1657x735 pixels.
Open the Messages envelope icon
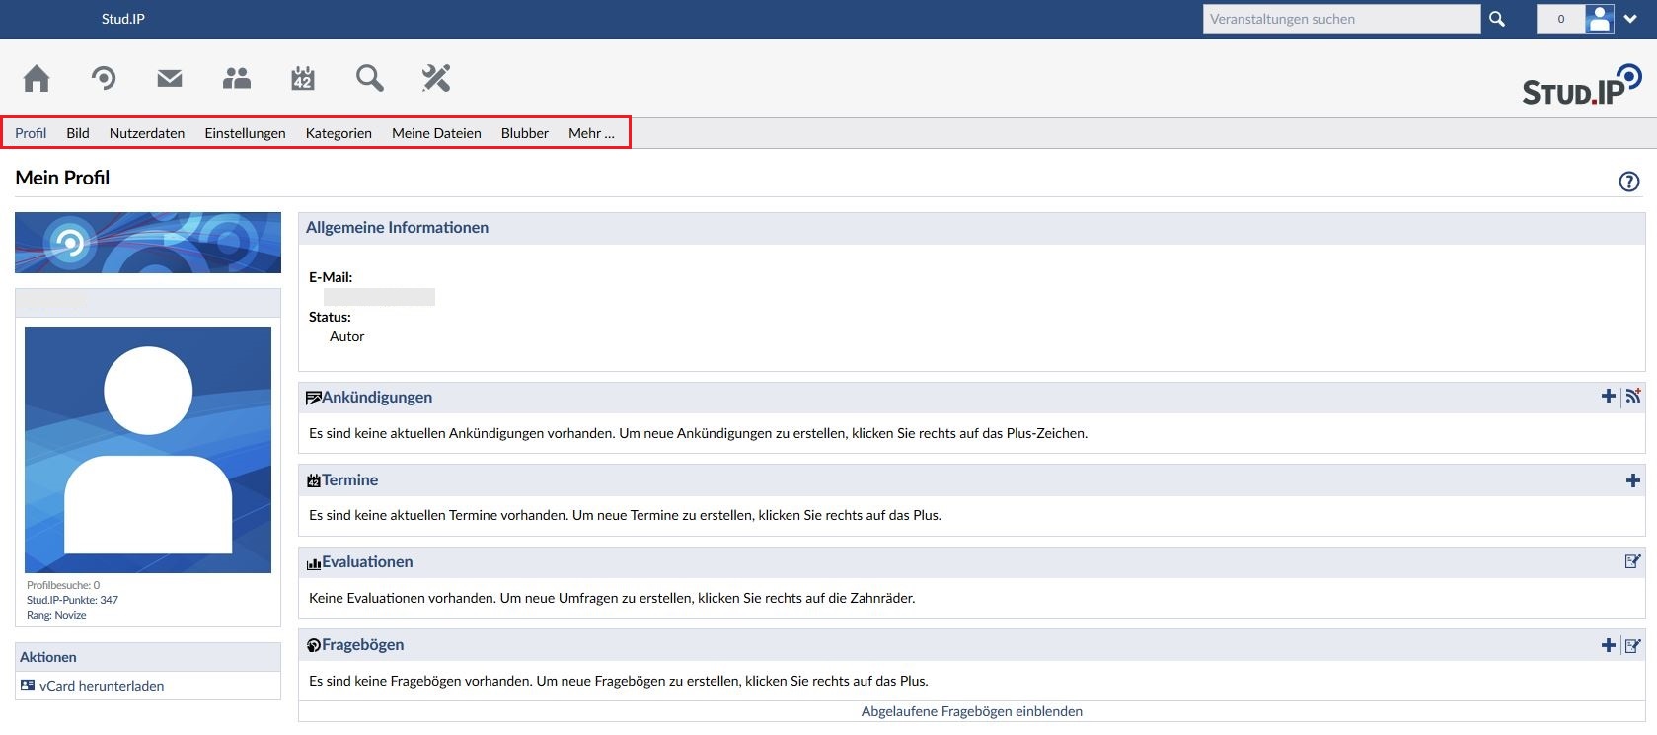click(x=170, y=78)
